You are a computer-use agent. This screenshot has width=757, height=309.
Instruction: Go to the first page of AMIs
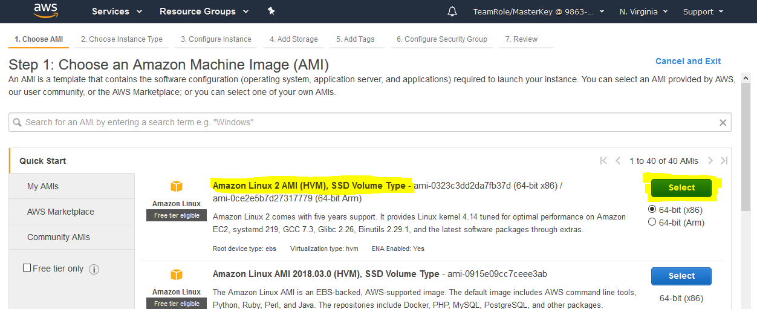coord(603,161)
